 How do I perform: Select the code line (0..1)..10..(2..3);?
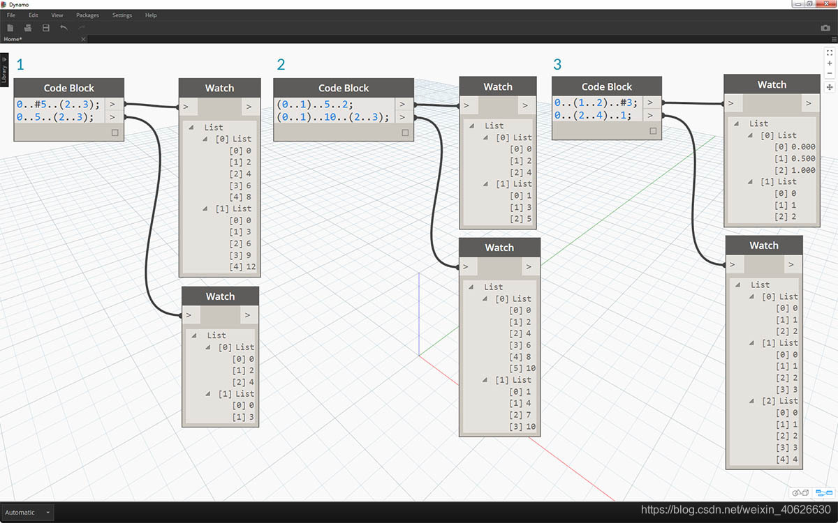pos(333,117)
